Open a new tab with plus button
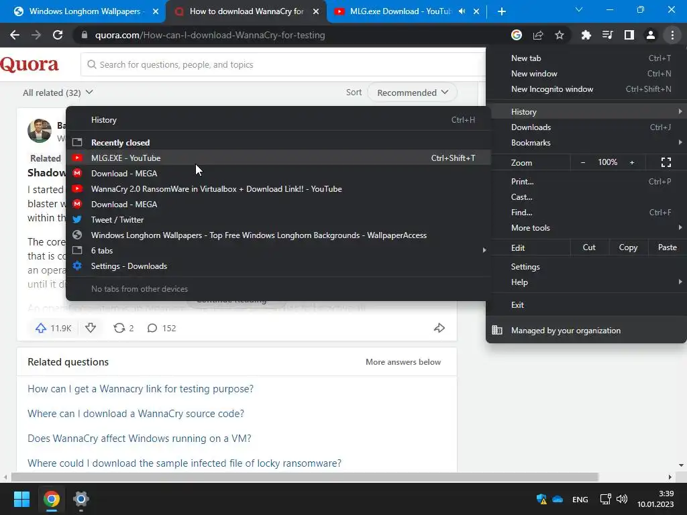The image size is (687, 515). point(502,11)
